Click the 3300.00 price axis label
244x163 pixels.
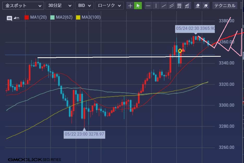coord(227,105)
